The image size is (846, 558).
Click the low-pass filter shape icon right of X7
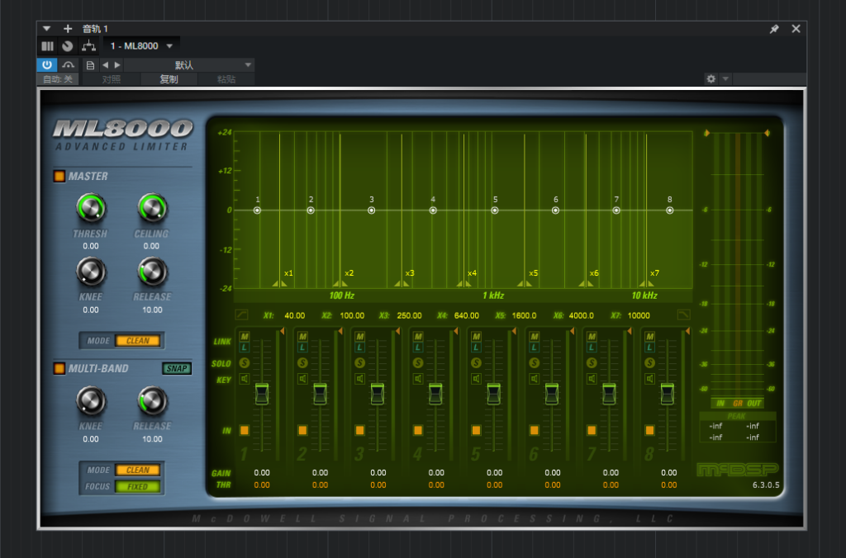click(x=683, y=314)
